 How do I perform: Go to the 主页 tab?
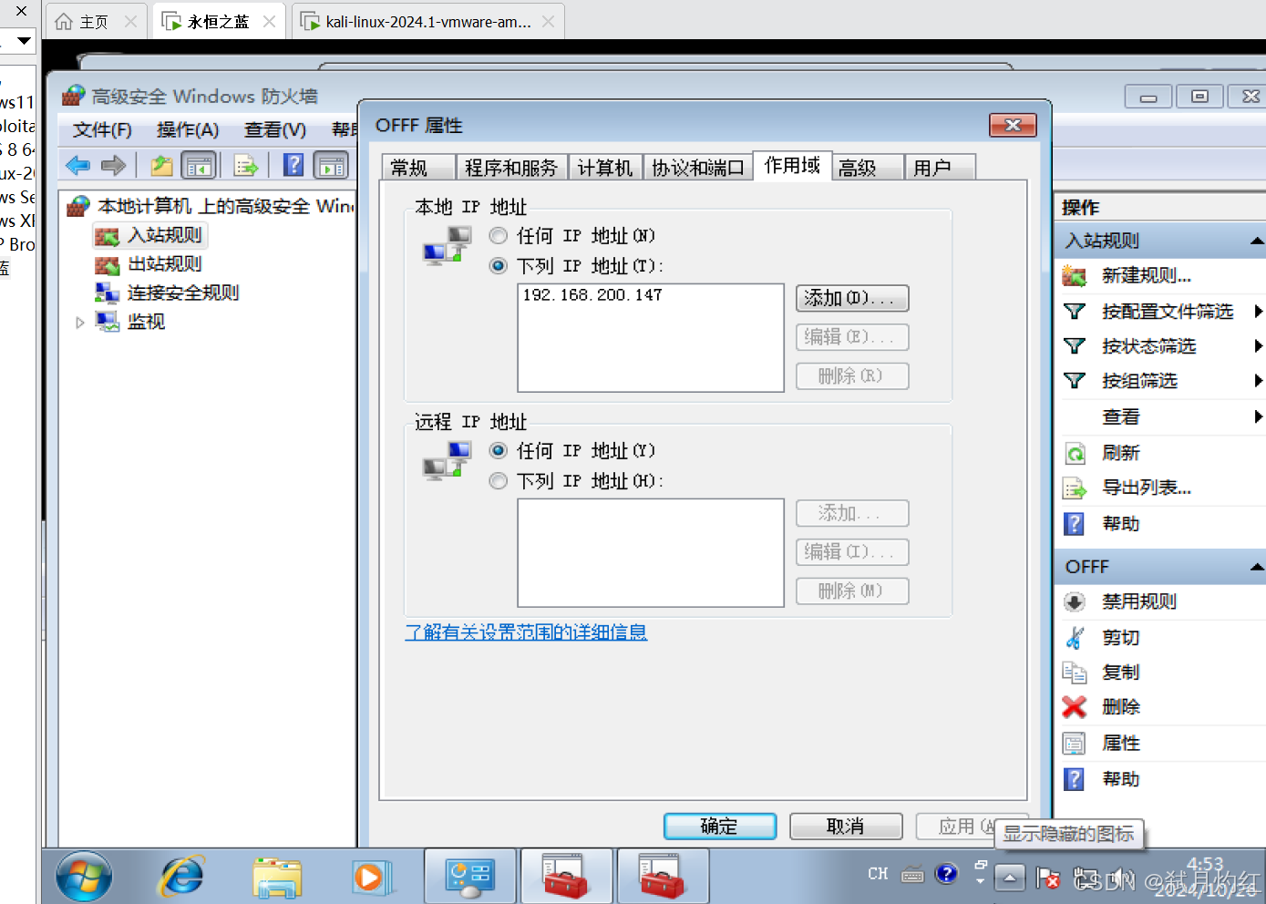[94, 22]
